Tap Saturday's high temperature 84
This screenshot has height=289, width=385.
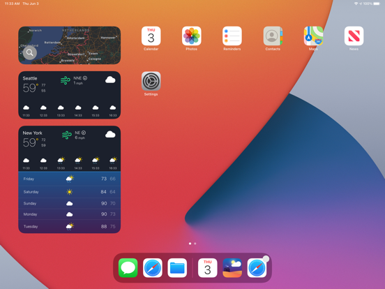pos(103,192)
